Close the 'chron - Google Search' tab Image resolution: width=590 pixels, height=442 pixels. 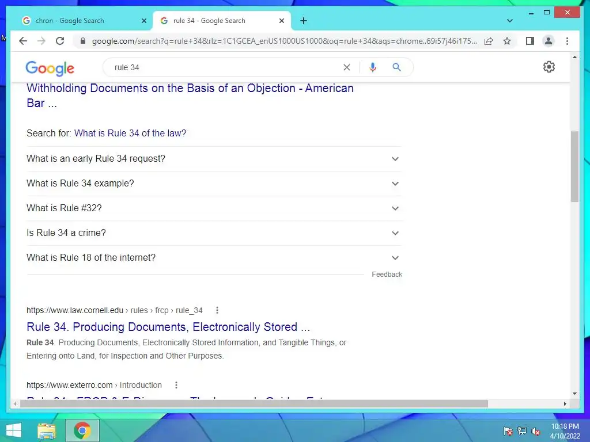click(x=143, y=21)
